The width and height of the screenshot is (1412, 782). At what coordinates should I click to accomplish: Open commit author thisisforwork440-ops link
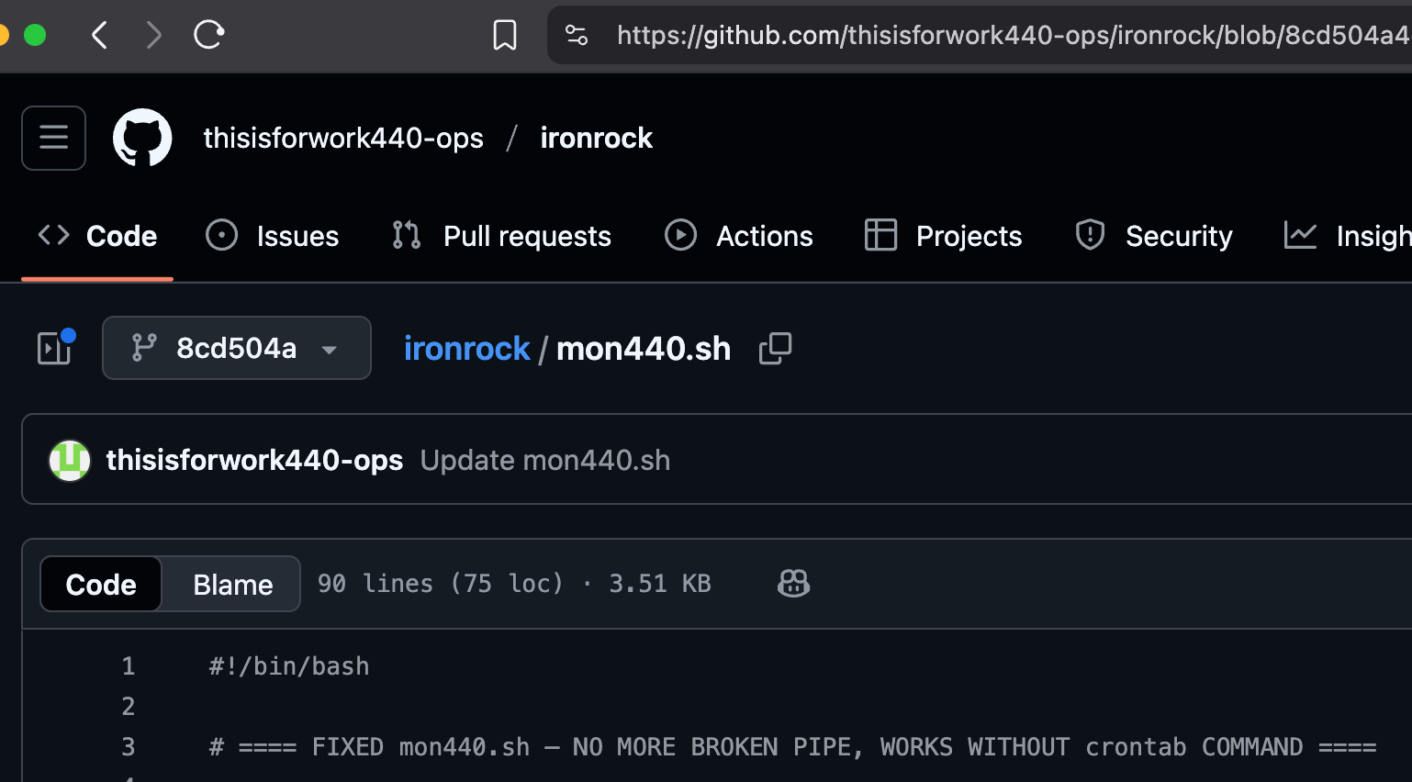(254, 460)
